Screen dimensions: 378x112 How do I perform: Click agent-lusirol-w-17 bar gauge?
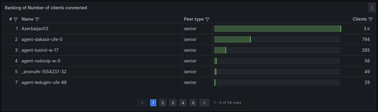point(277,50)
